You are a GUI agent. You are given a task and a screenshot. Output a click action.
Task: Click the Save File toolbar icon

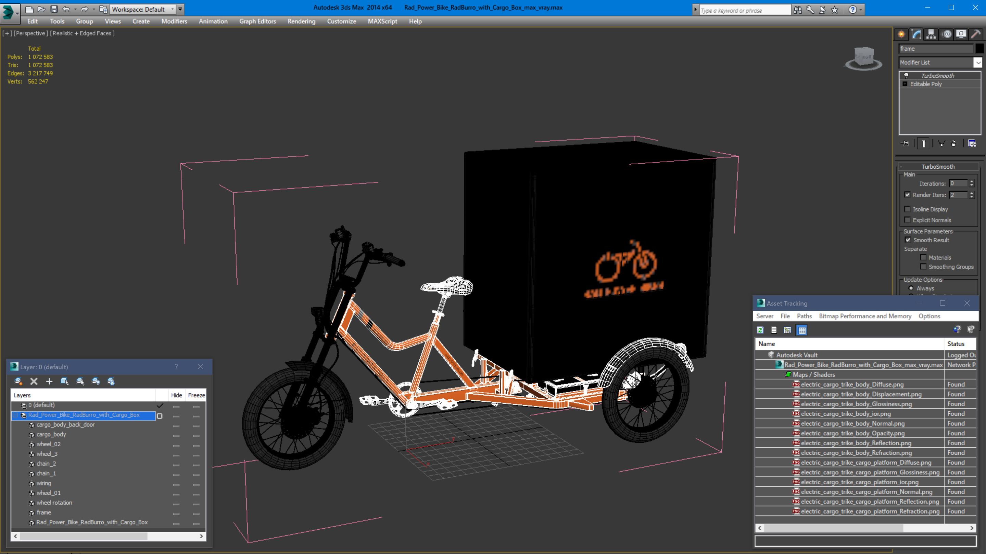pos(54,9)
